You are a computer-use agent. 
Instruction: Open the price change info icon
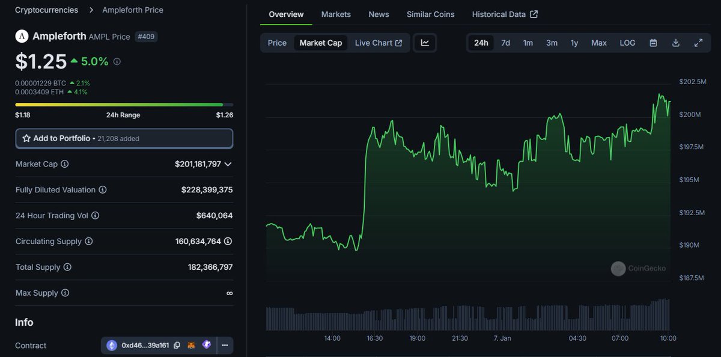click(x=117, y=61)
